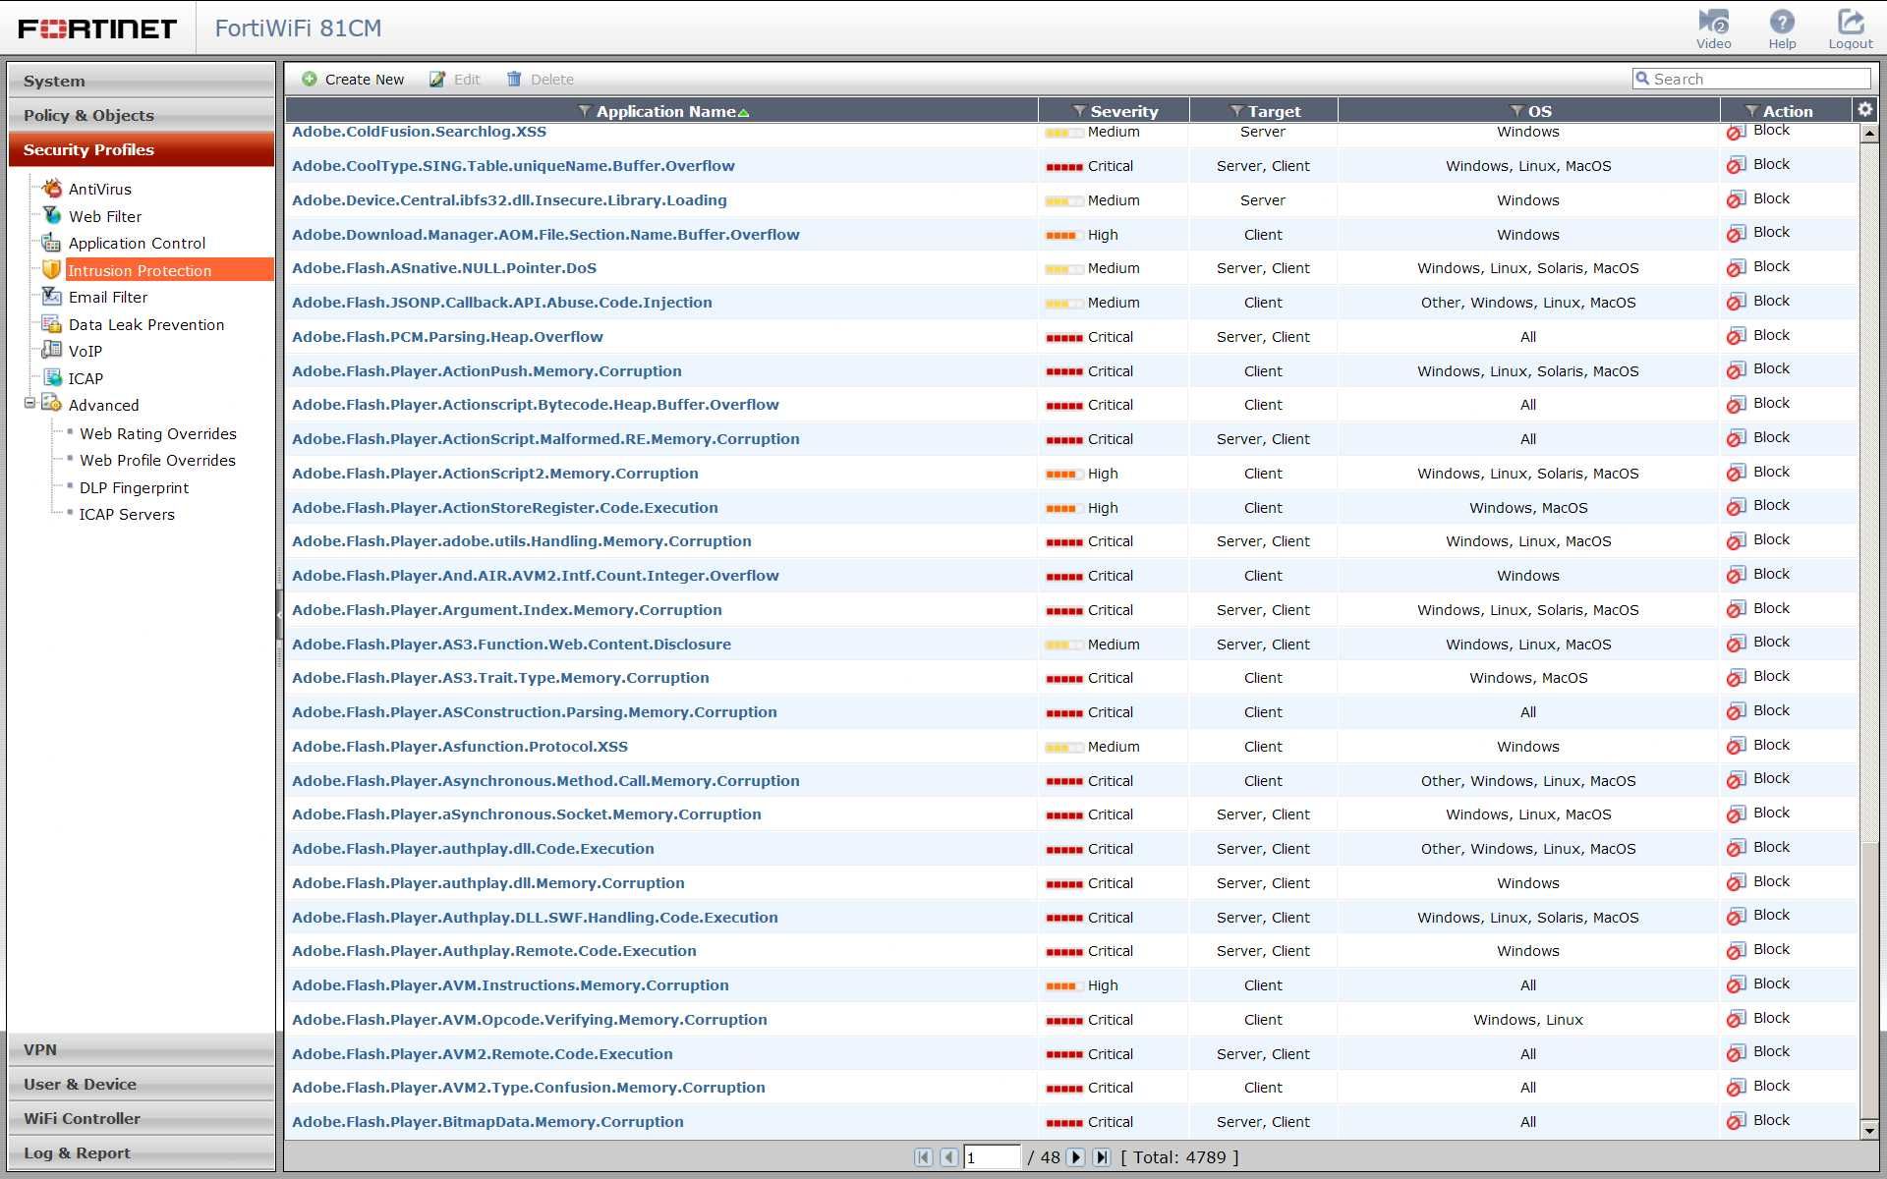Viewport: 1887px width, 1179px height.
Task: Select ICAP Servers tree item
Action: pos(127,514)
